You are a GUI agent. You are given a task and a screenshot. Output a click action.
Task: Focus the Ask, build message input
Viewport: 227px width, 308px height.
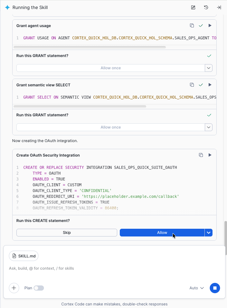click(x=114, y=268)
